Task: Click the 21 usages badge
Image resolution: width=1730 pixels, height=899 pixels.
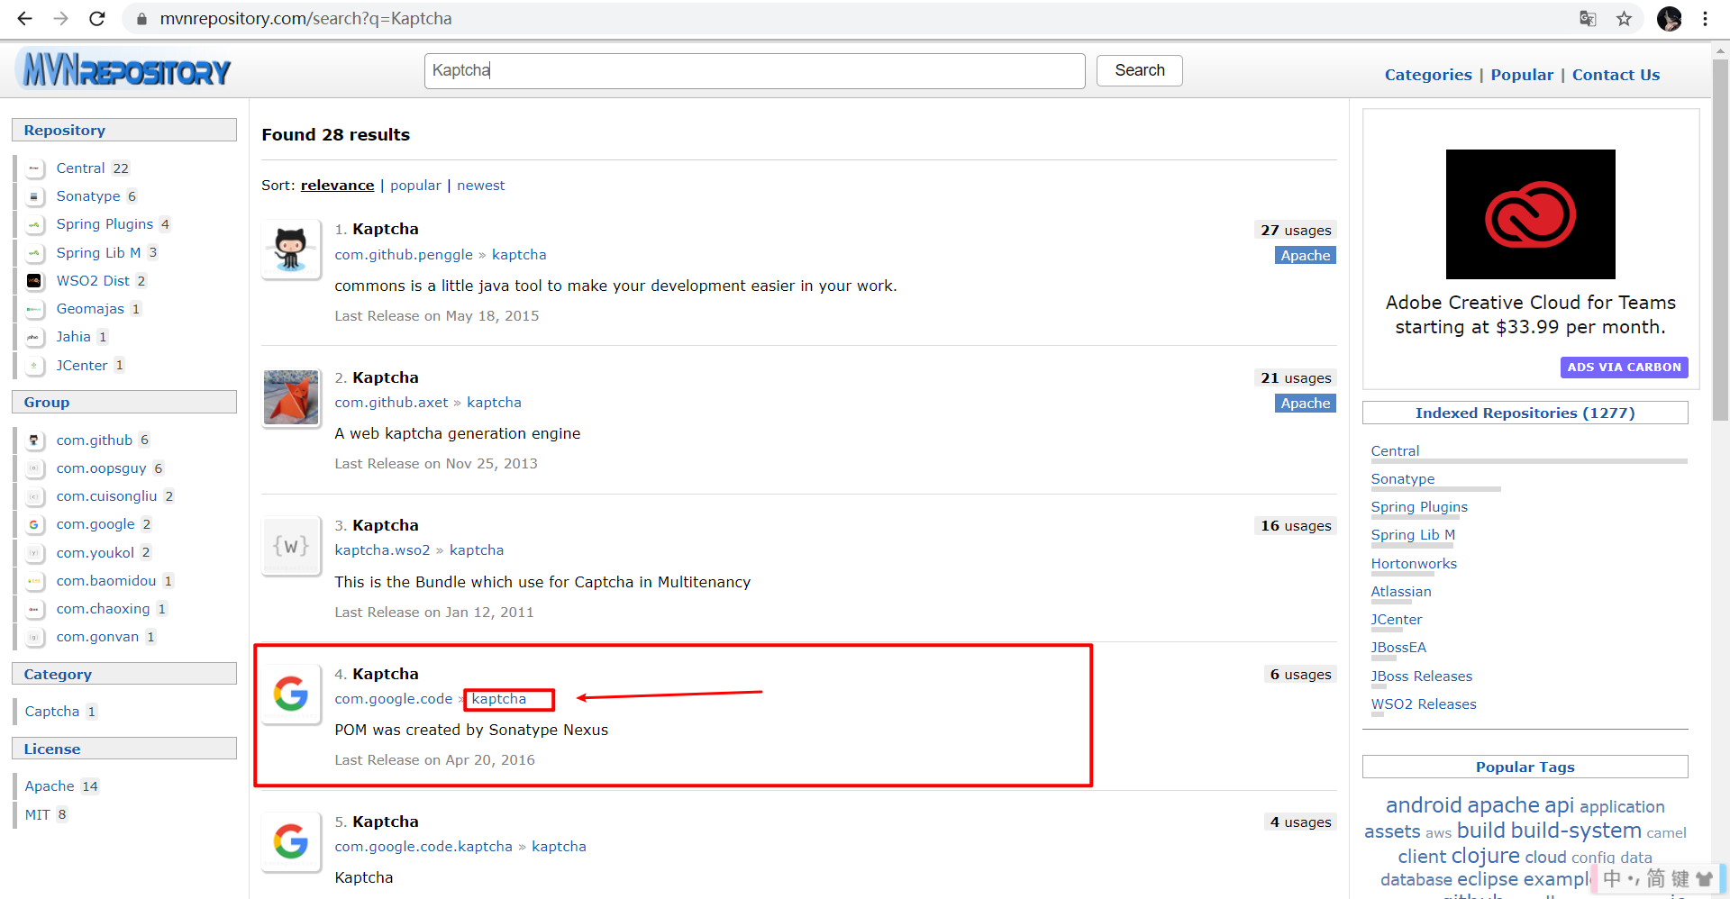Action: click(1296, 378)
